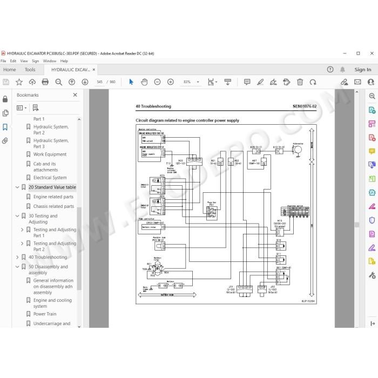Open Chassis related parts bookmark
378x378 pixels.
pyautogui.click(x=53, y=206)
